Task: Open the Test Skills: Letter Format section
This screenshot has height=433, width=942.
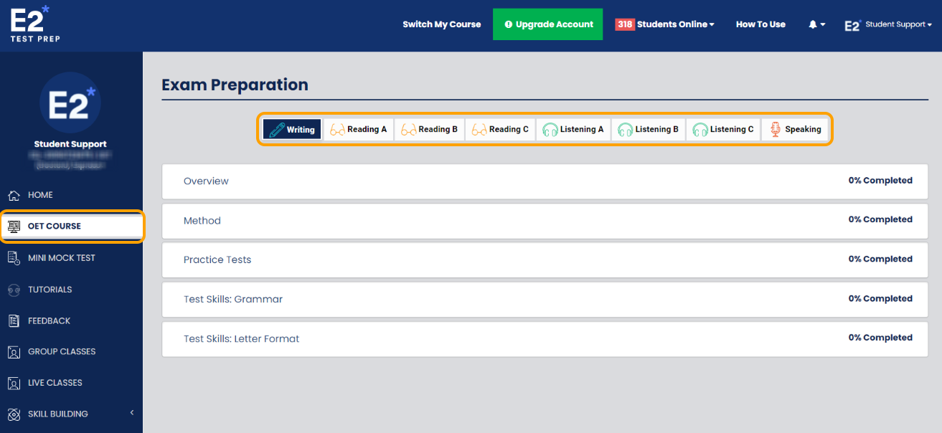Action: pos(242,338)
